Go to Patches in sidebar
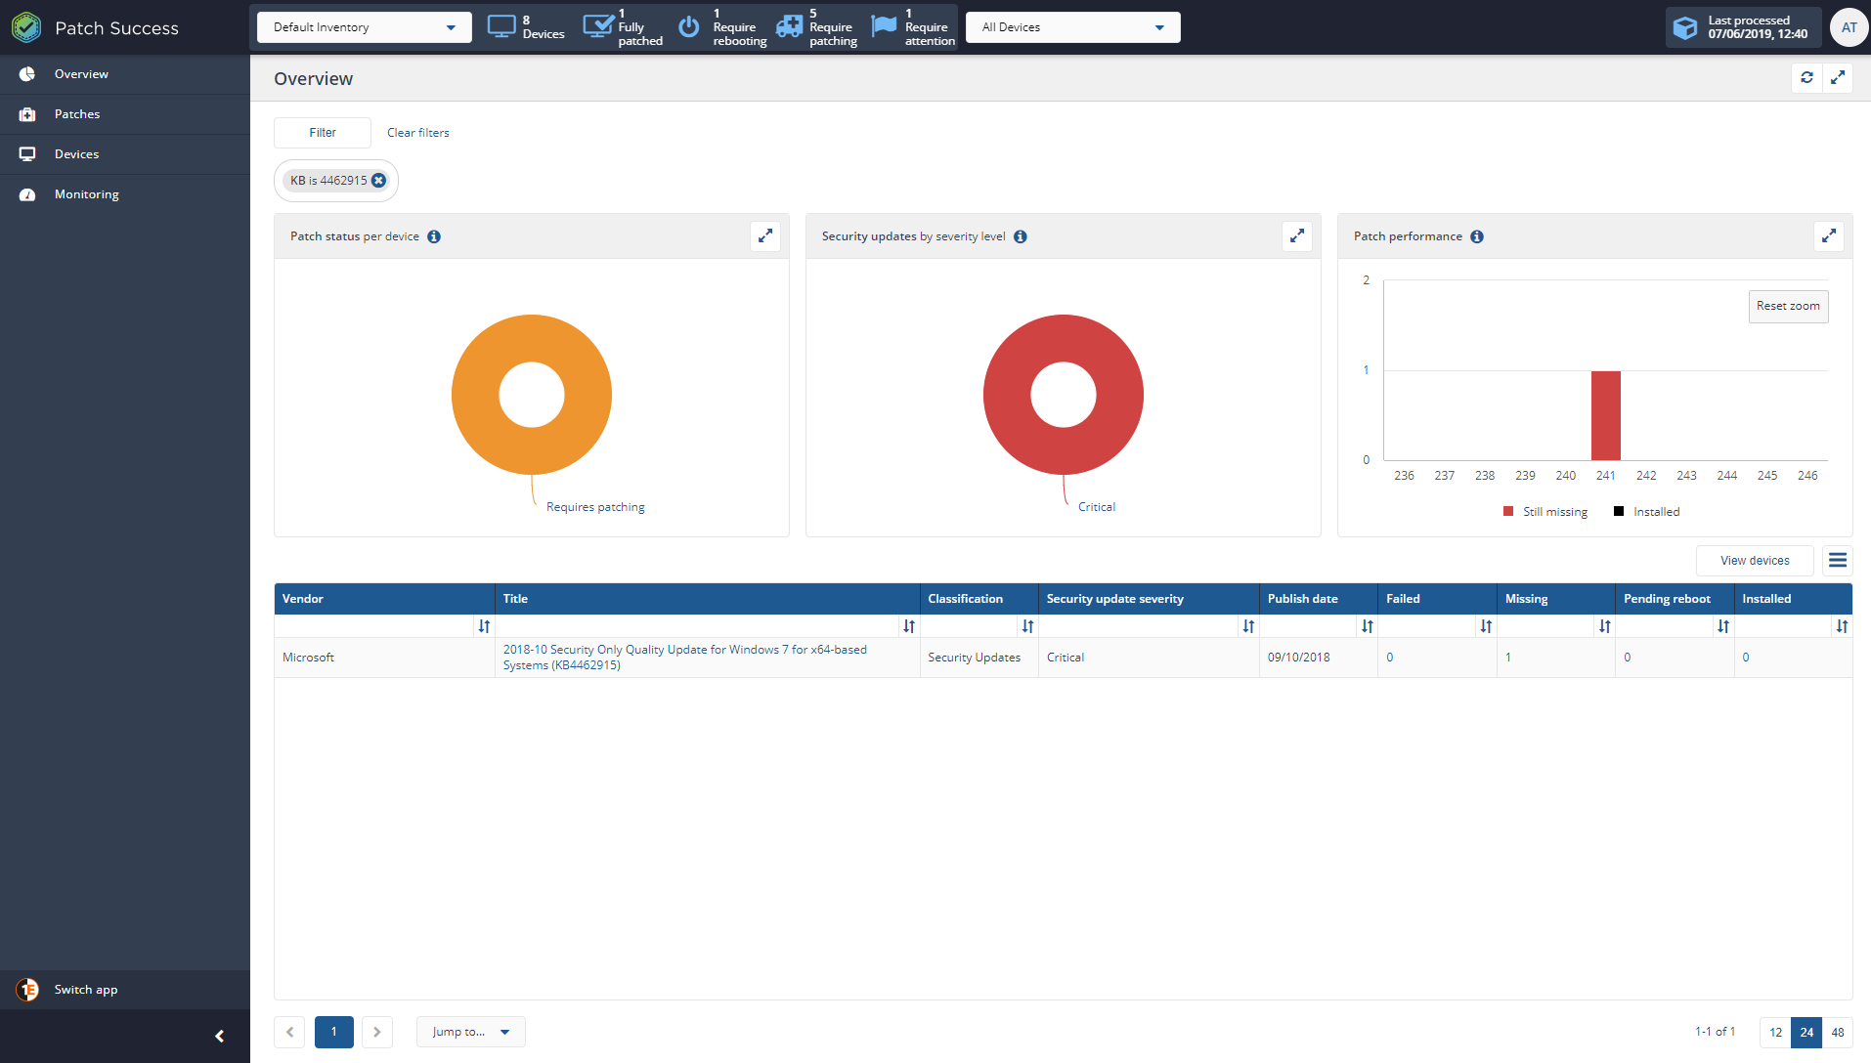The image size is (1871, 1063). coord(125,114)
